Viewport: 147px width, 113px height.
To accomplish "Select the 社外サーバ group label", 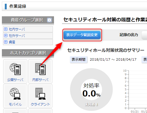I will tap(17, 36).
